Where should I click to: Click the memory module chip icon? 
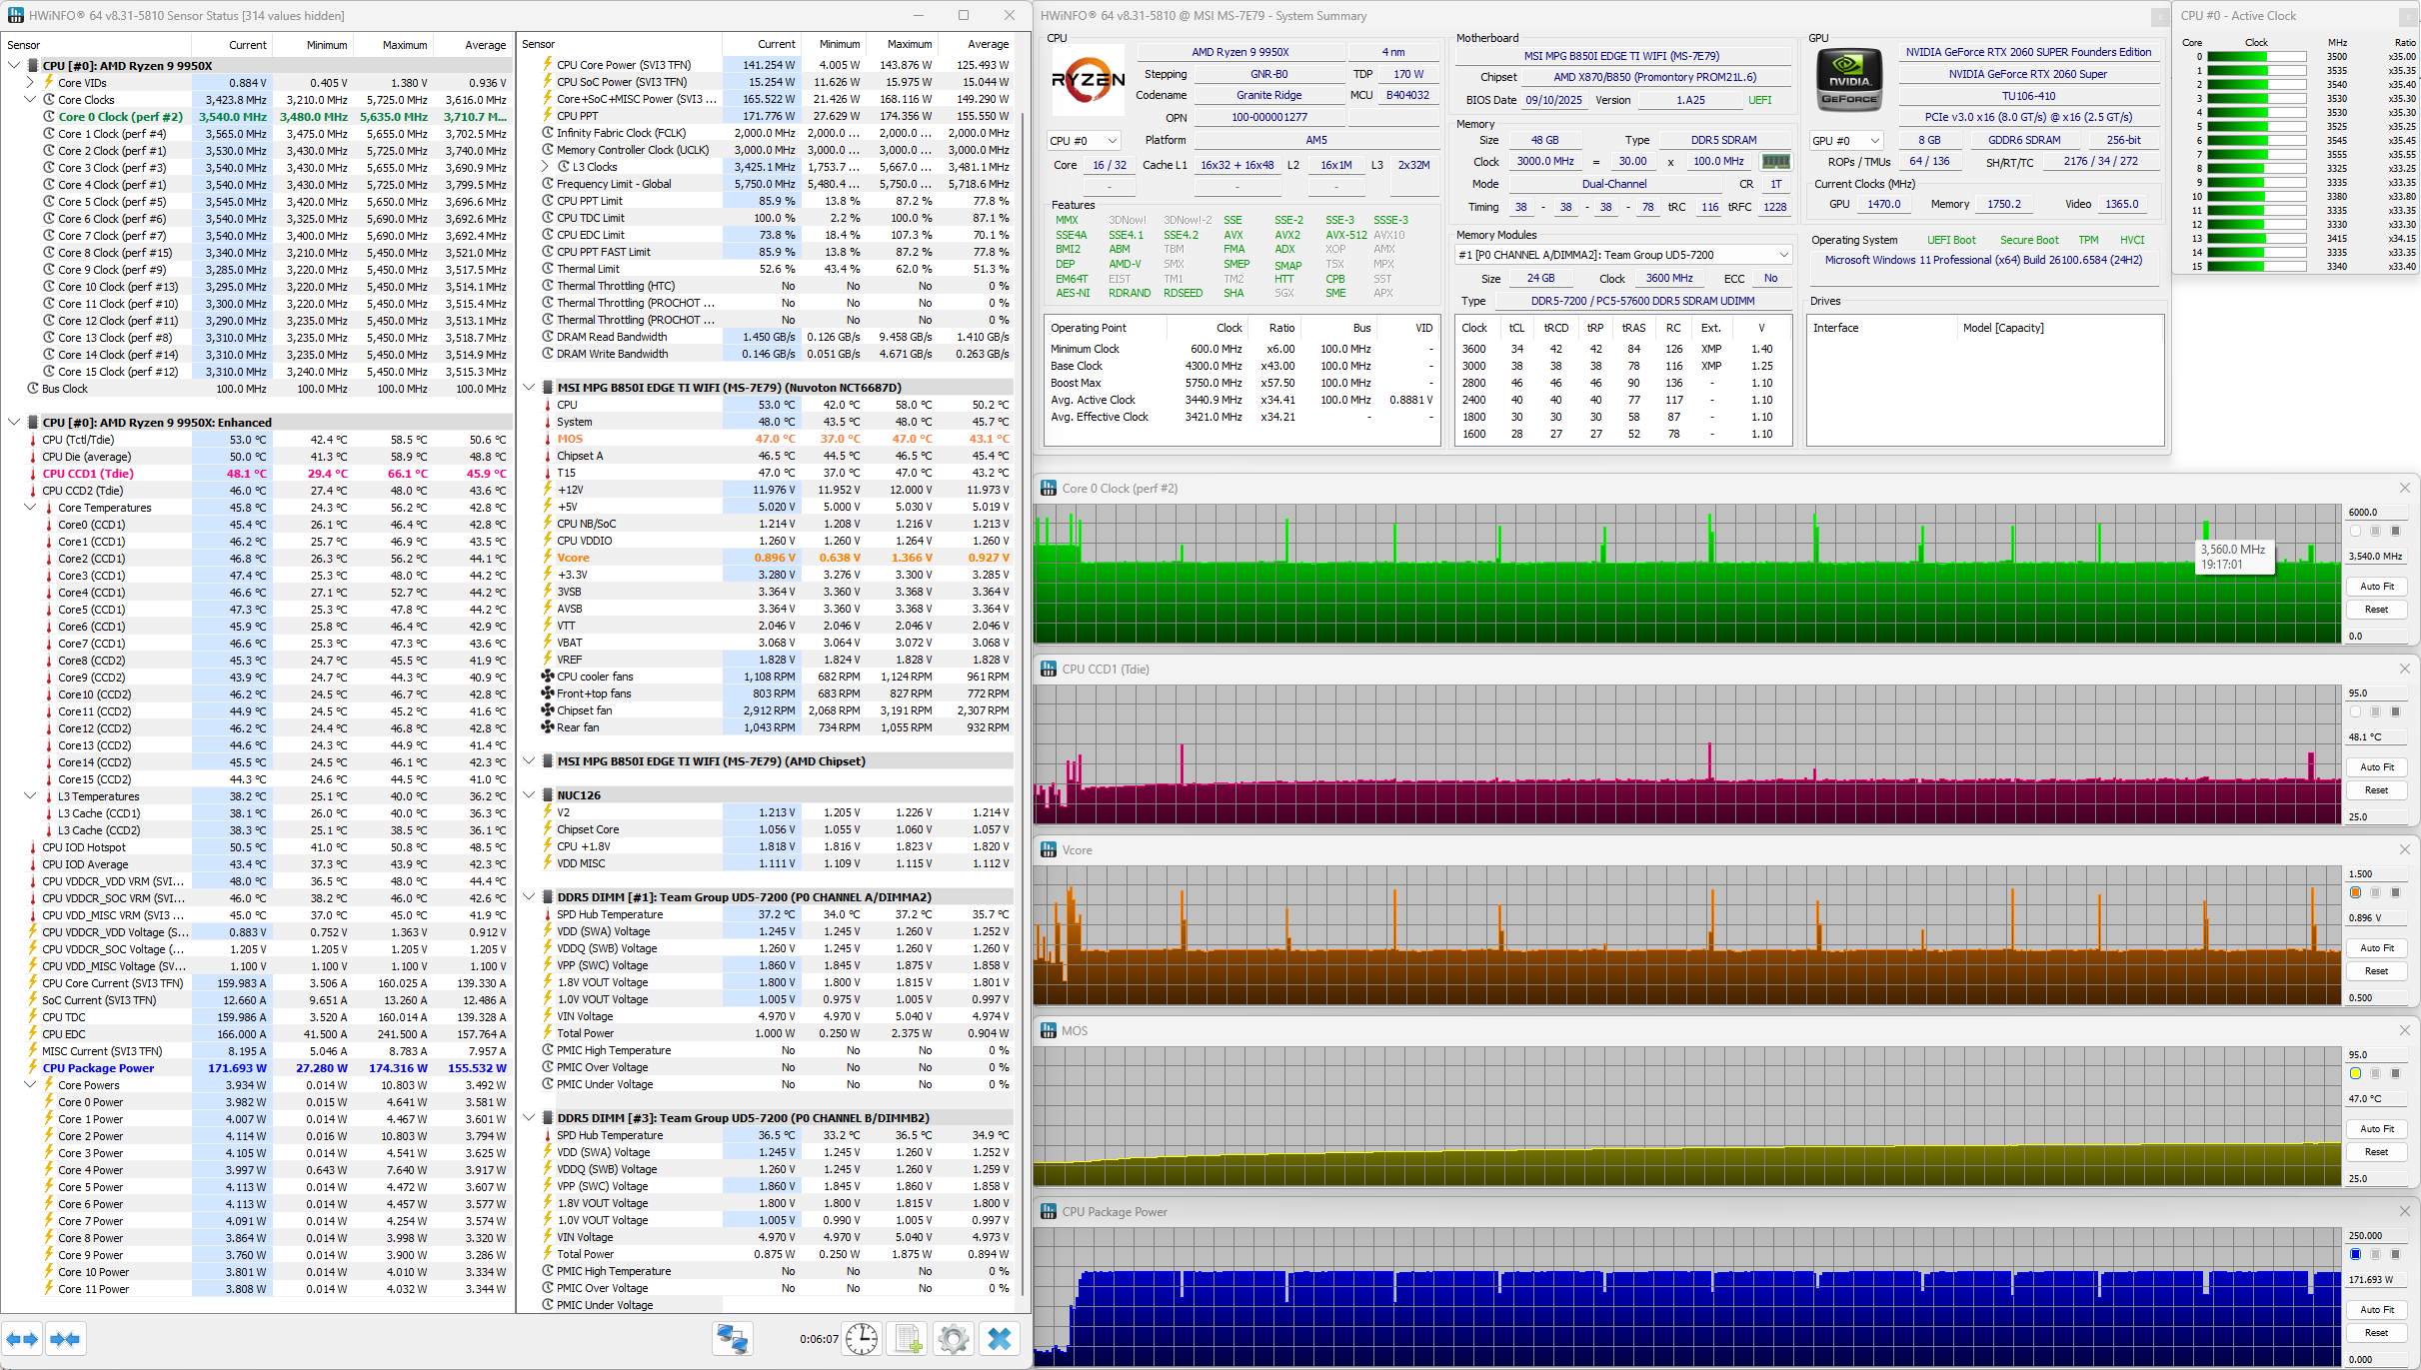click(x=1775, y=162)
